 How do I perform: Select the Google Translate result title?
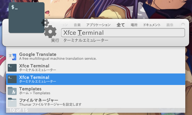tap(38, 54)
